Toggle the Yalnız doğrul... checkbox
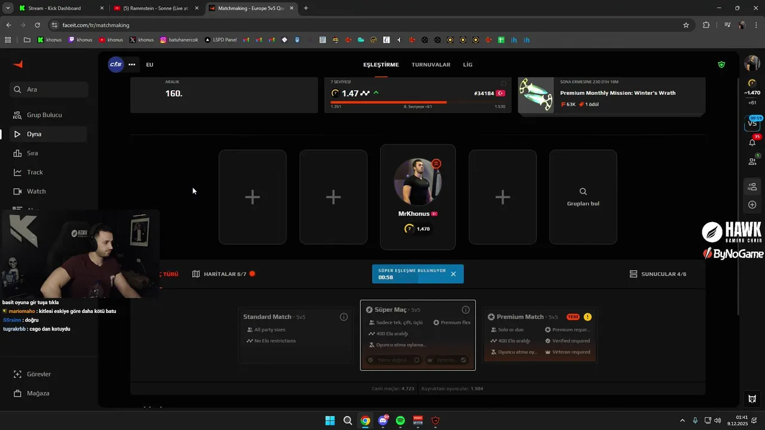 pos(417,360)
